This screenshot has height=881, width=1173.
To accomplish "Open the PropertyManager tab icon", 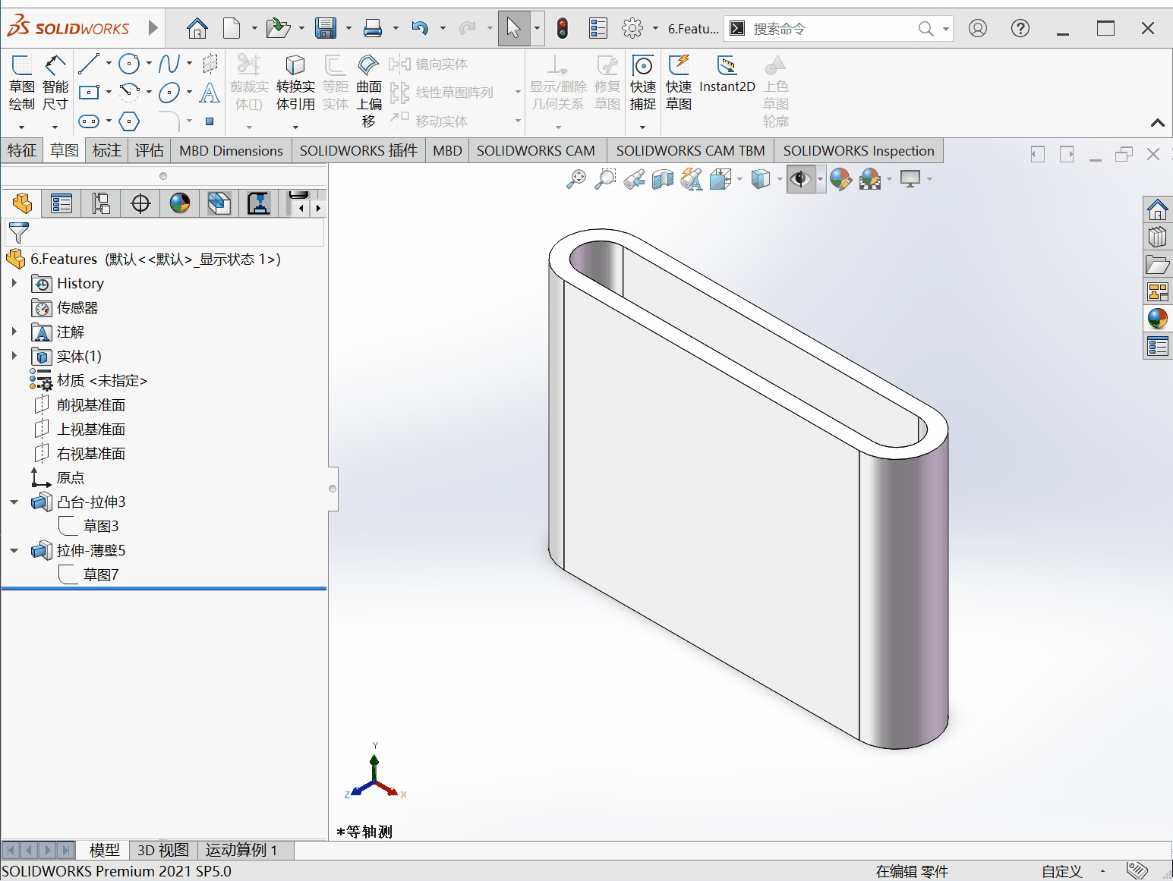I will point(61,203).
